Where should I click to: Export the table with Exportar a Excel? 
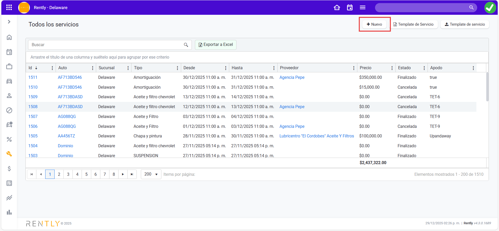tap(215, 45)
